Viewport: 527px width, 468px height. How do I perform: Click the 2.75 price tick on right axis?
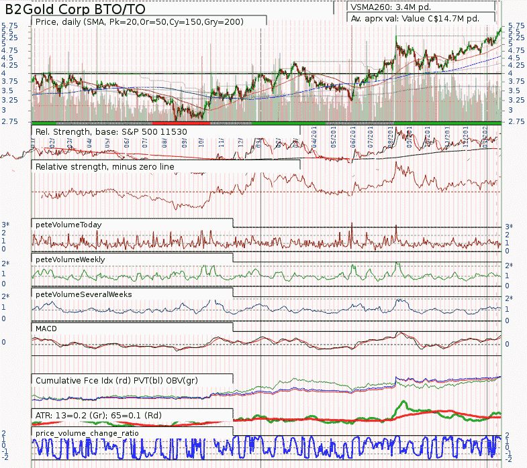pos(516,121)
